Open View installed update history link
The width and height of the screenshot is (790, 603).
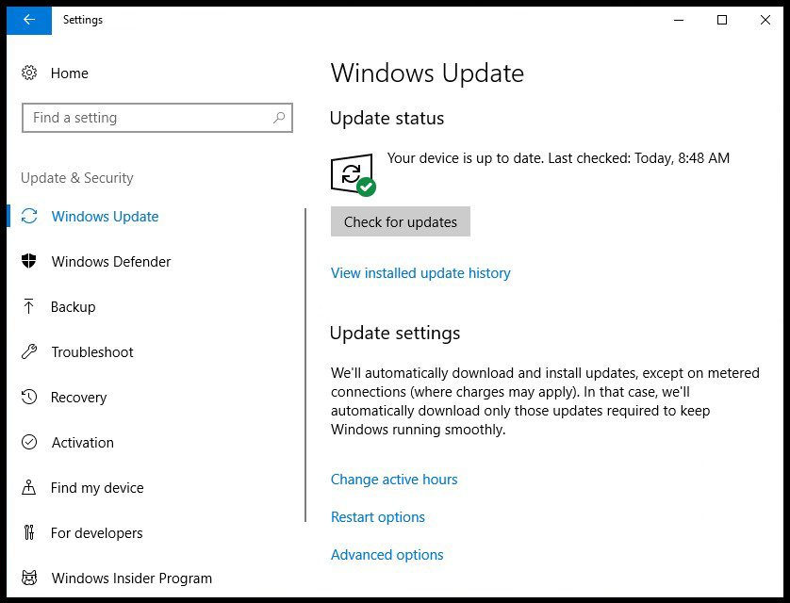tap(420, 273)
